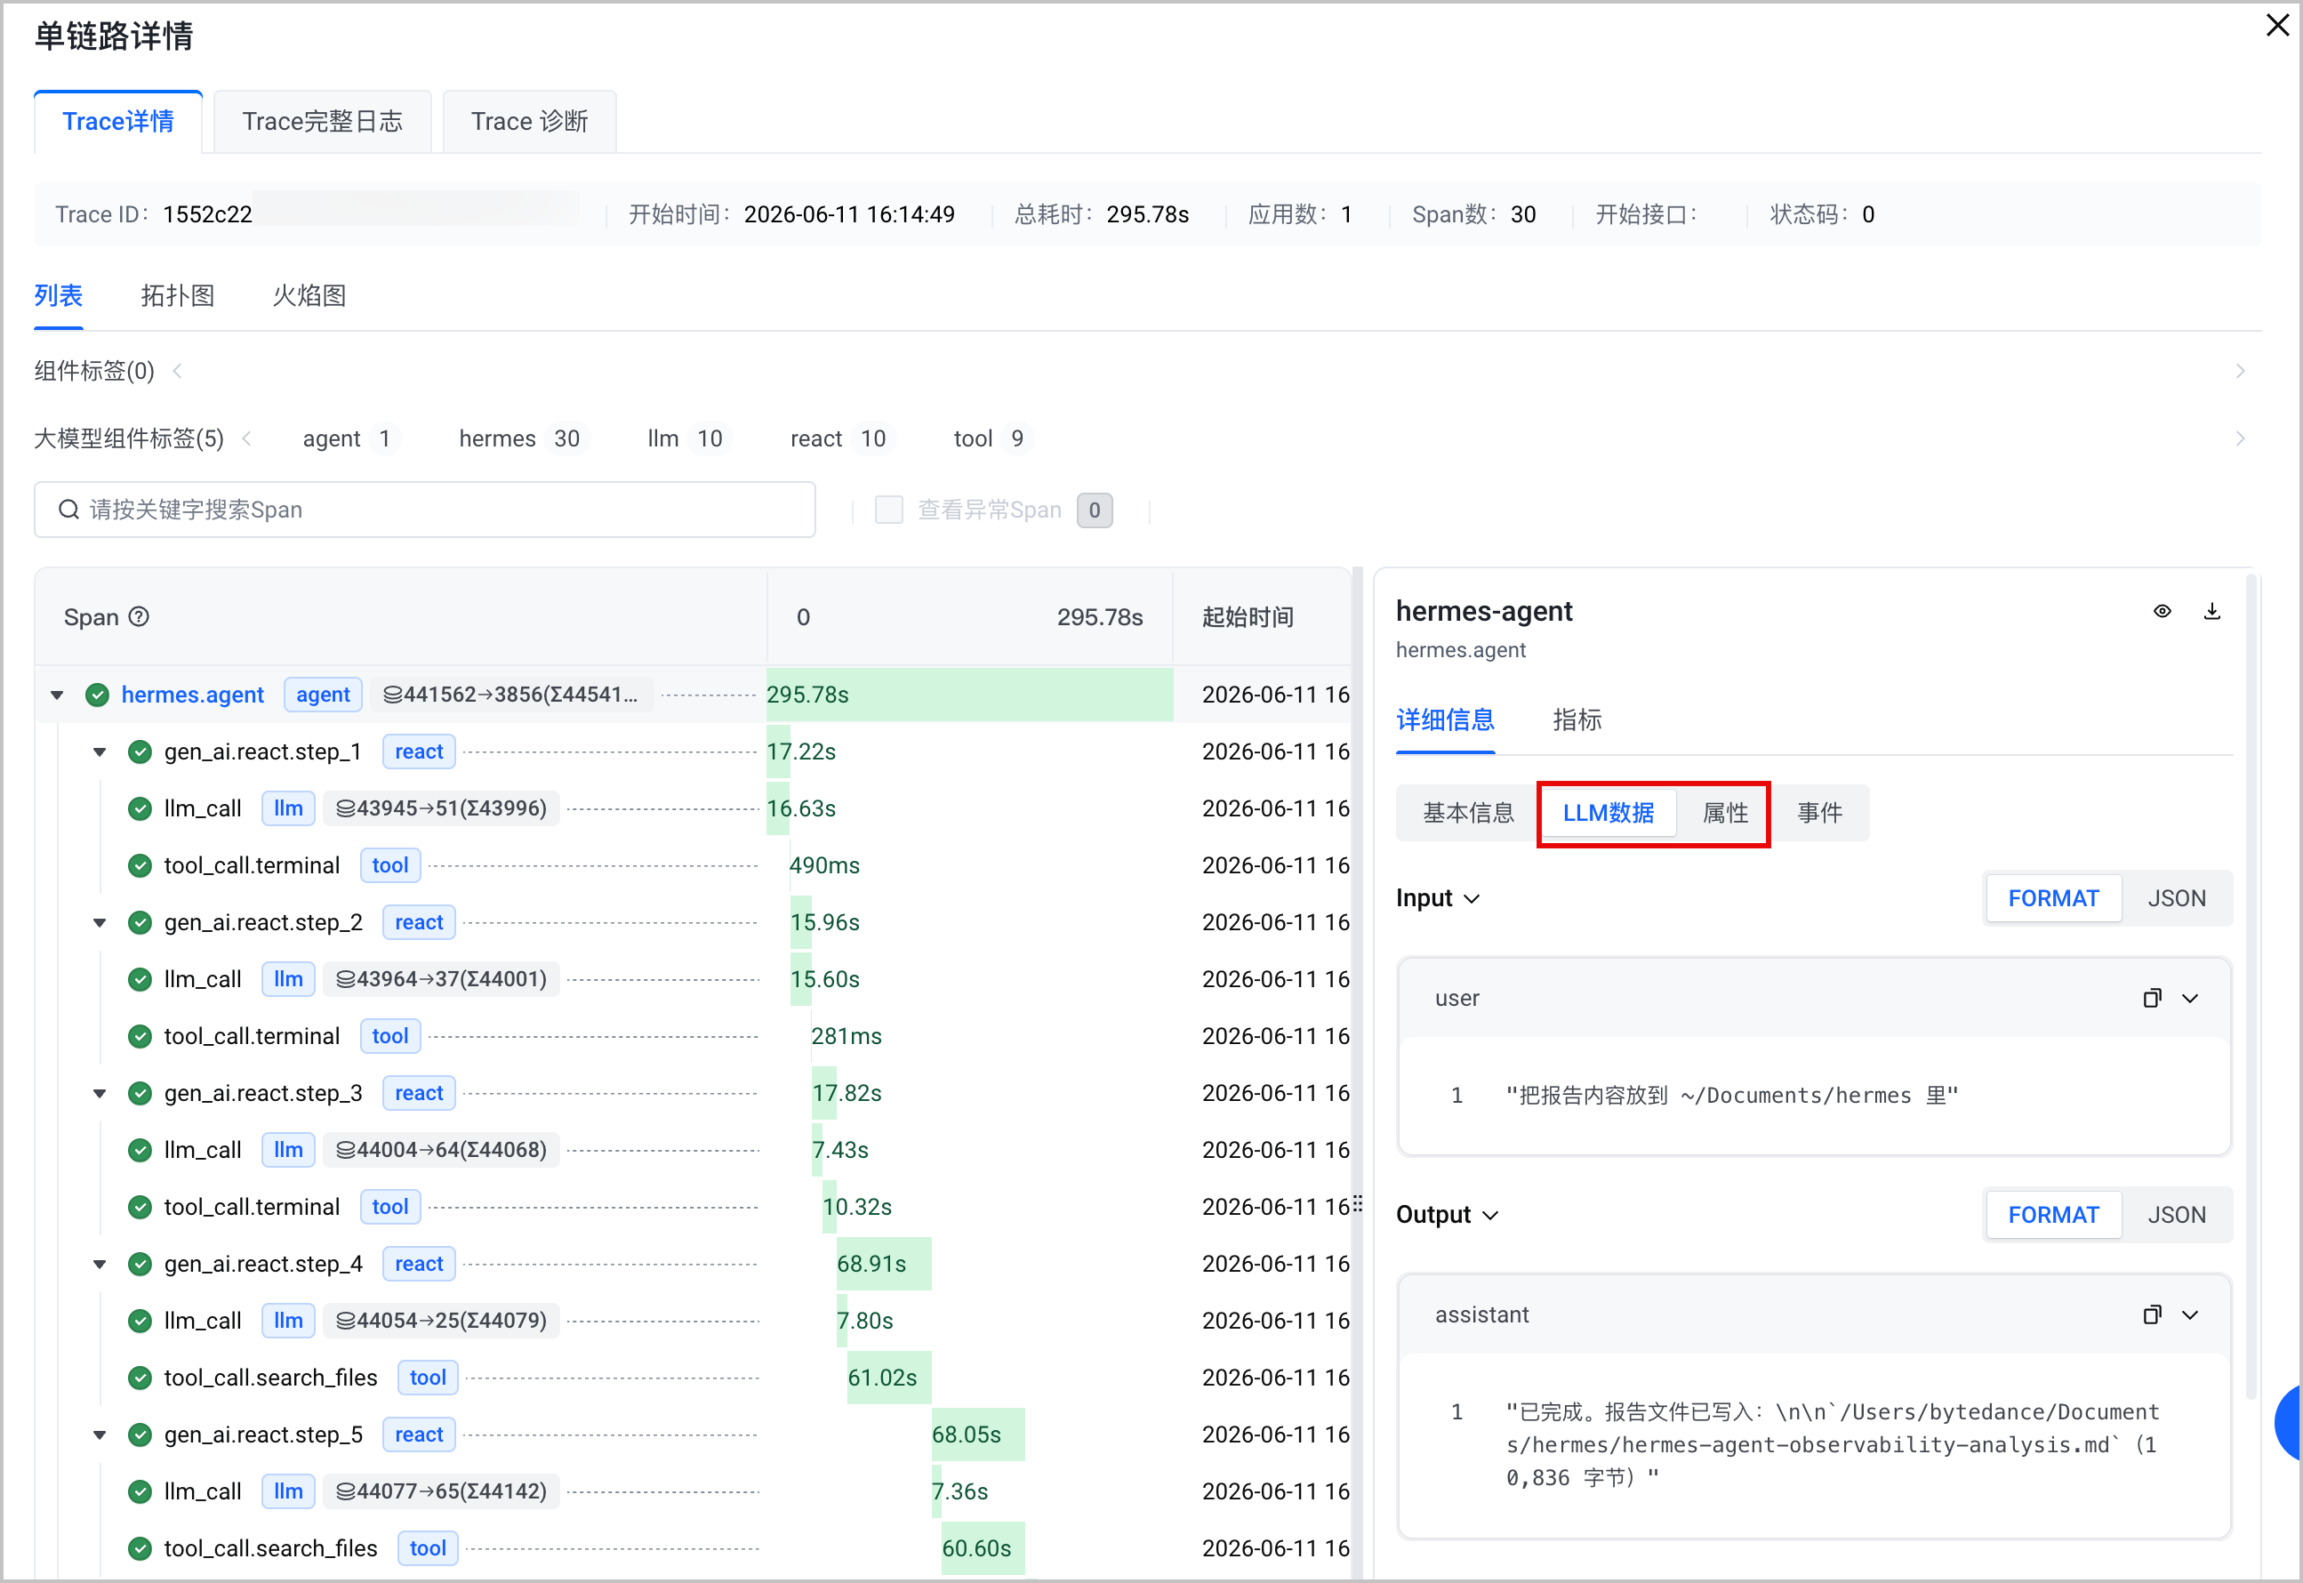
Task: Copy the assistant output message
Action: click(x=2151, y=1314)
